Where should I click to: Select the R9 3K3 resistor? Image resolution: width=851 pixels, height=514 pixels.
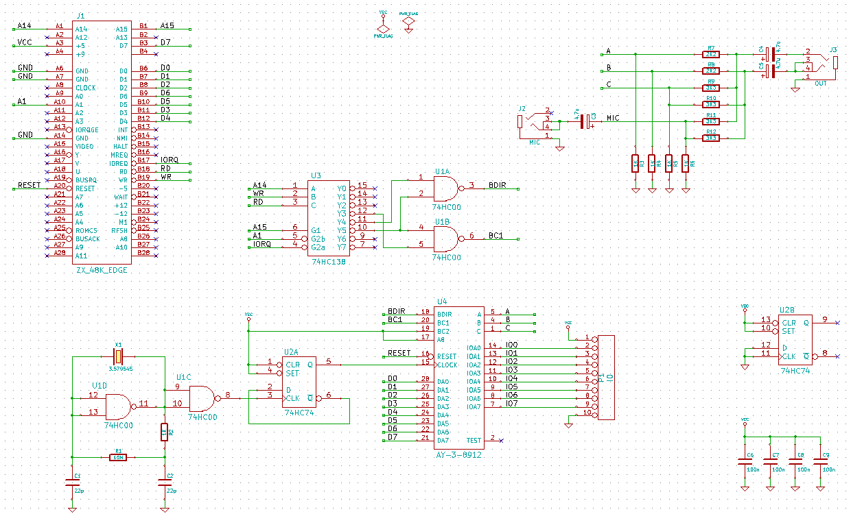711,88
